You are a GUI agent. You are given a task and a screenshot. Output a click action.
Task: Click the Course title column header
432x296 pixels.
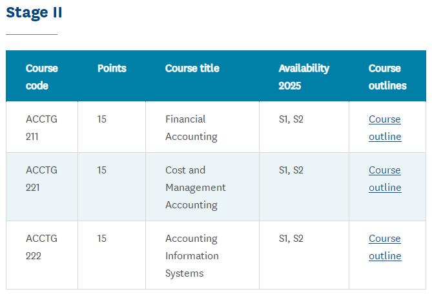point(192,68)
